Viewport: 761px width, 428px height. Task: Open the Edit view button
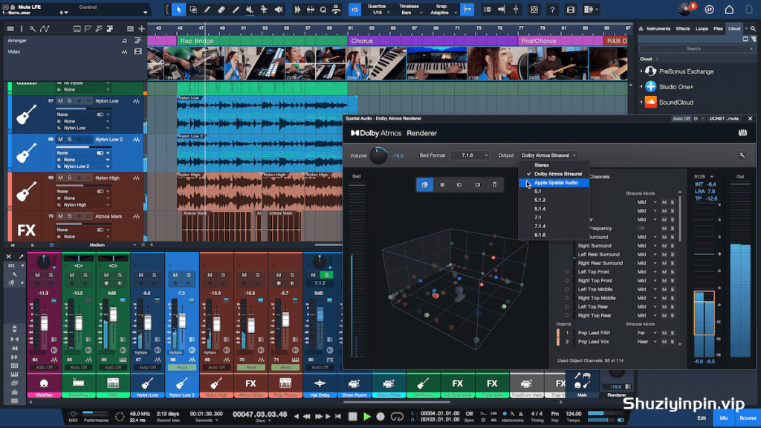(702, 418)
